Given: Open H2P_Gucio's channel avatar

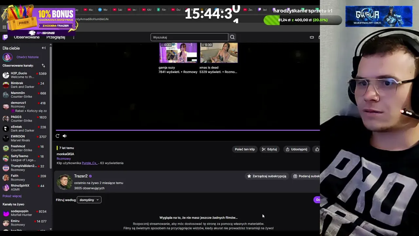Looking at the screenshot, I should coord(6,75).
